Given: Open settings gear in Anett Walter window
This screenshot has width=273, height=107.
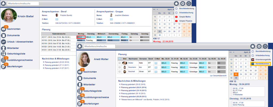Looking at the screenshot, I should pyautogui.click(x=259, y=46).
